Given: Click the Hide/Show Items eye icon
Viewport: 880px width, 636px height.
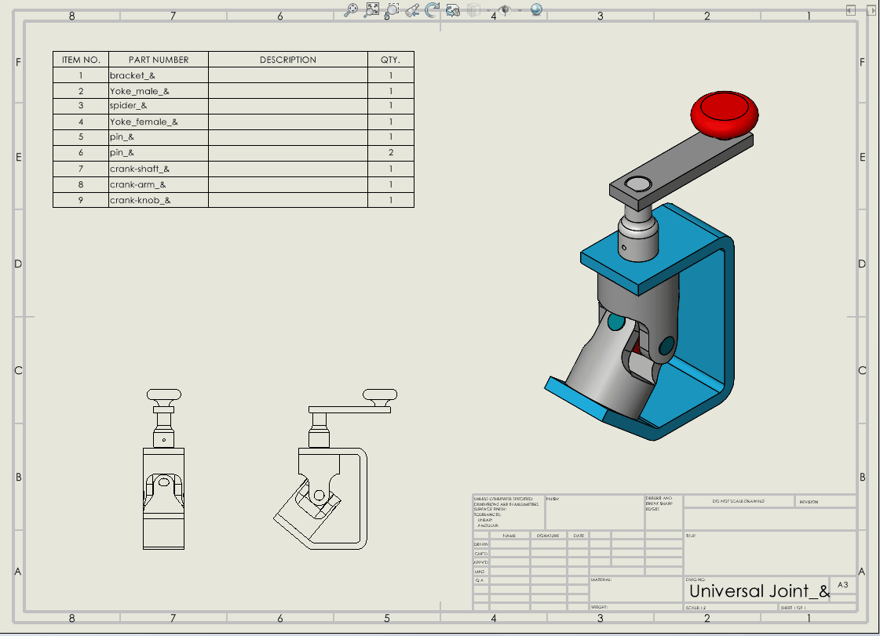Looking at the screenshot, I should [506, 9].
